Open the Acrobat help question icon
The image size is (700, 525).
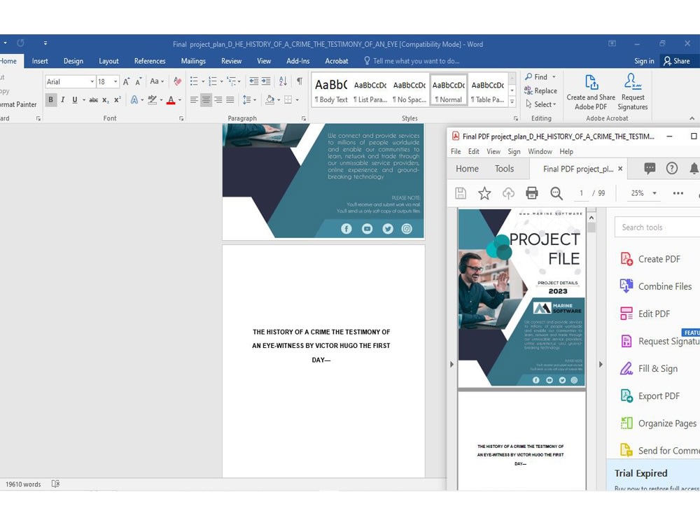(x=672, y=168)
